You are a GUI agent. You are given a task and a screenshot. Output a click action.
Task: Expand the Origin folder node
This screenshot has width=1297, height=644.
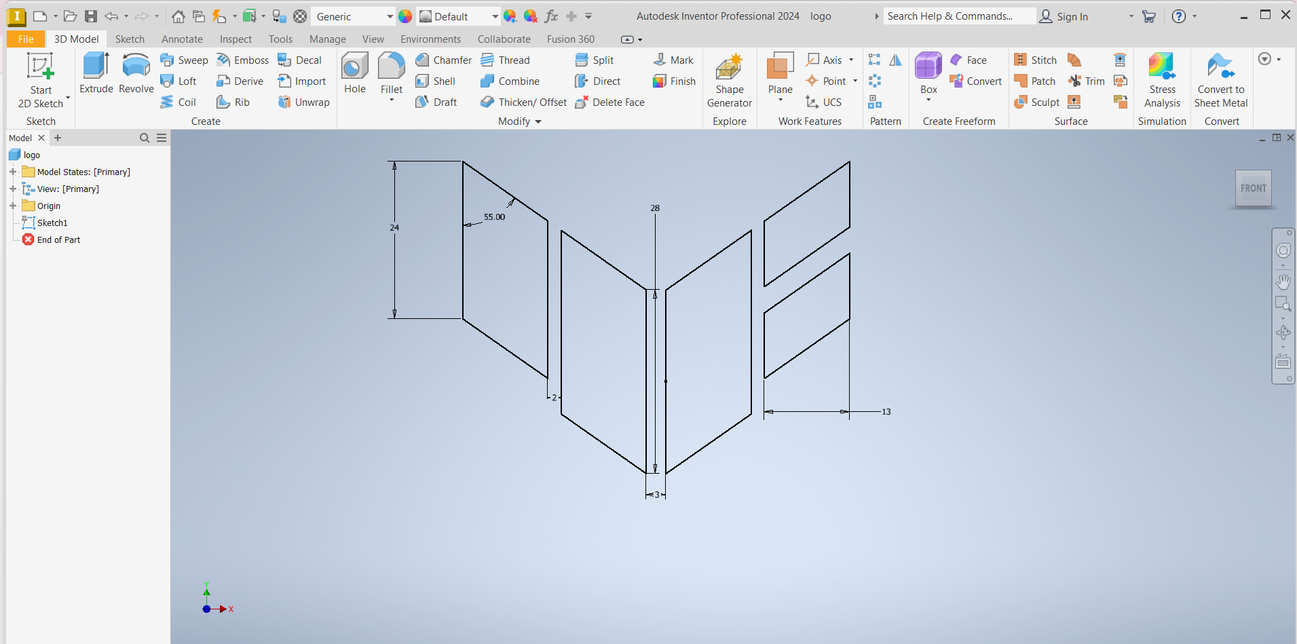point(13,206)
